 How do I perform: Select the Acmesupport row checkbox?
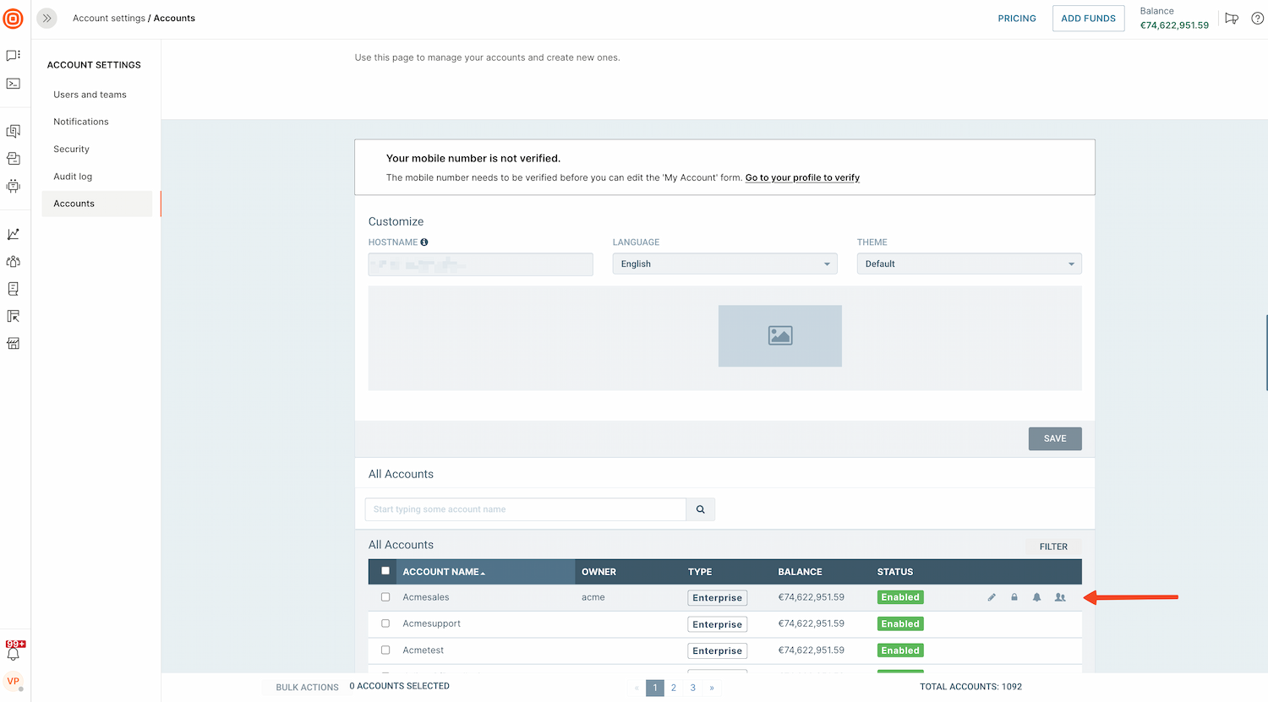pyautogui.click(x=385, y=623)
